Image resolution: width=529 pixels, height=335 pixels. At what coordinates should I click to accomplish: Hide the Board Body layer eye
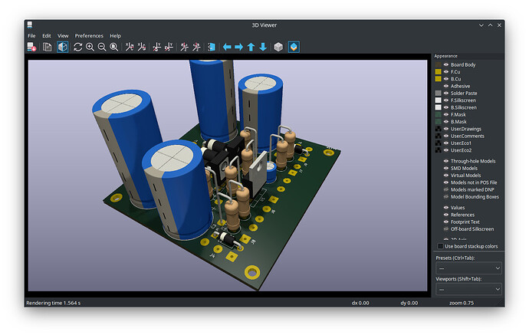click(446, 64)
